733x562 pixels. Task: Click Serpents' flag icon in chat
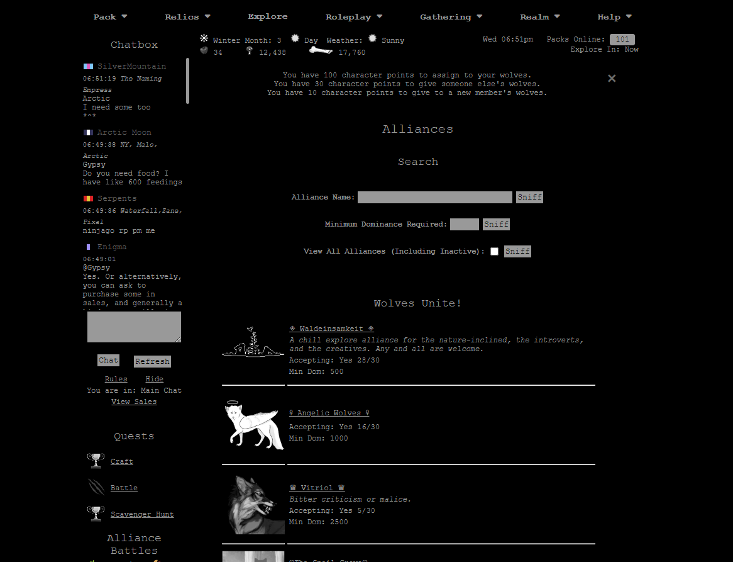pos(89,198)
